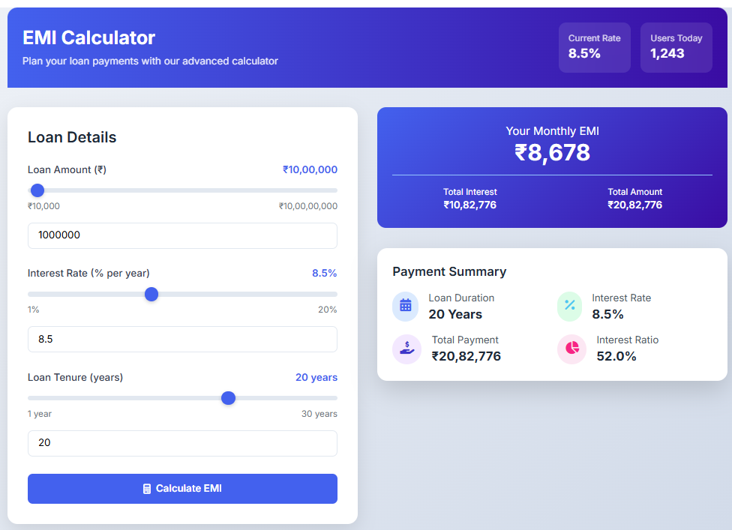Click the Users Today card in header

coord(676,47)
